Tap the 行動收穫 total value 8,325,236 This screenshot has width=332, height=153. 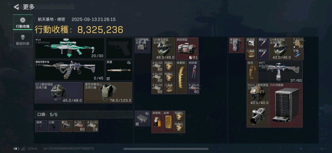click(100, 30)
